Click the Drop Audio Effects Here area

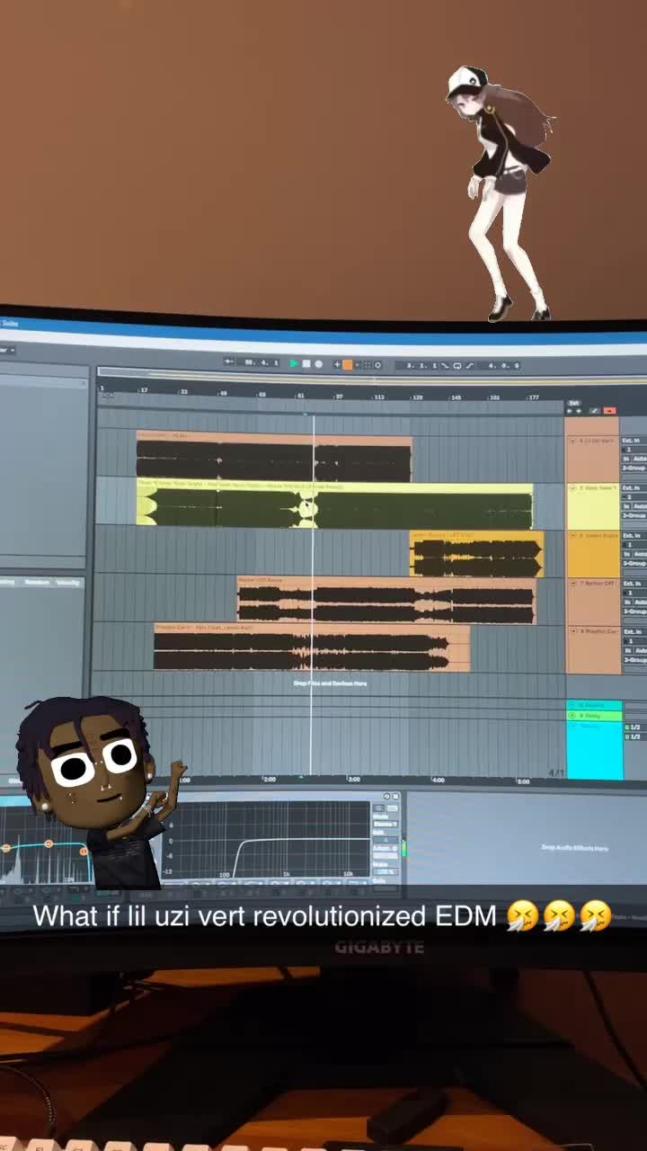574,847
